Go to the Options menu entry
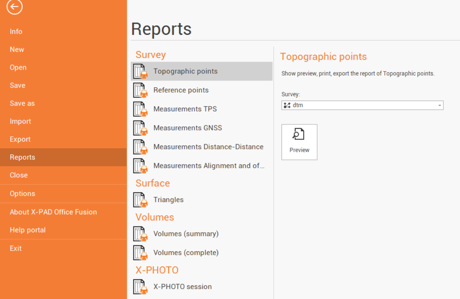Viewport: 460px width, 299px height. (22, 194)
